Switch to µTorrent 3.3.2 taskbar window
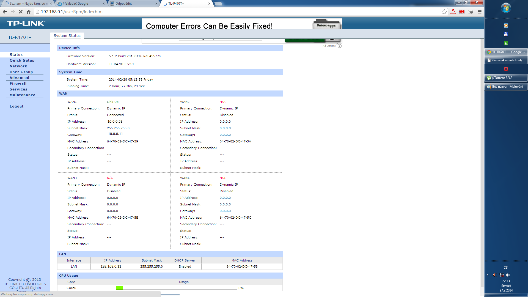 pos(505,78)
